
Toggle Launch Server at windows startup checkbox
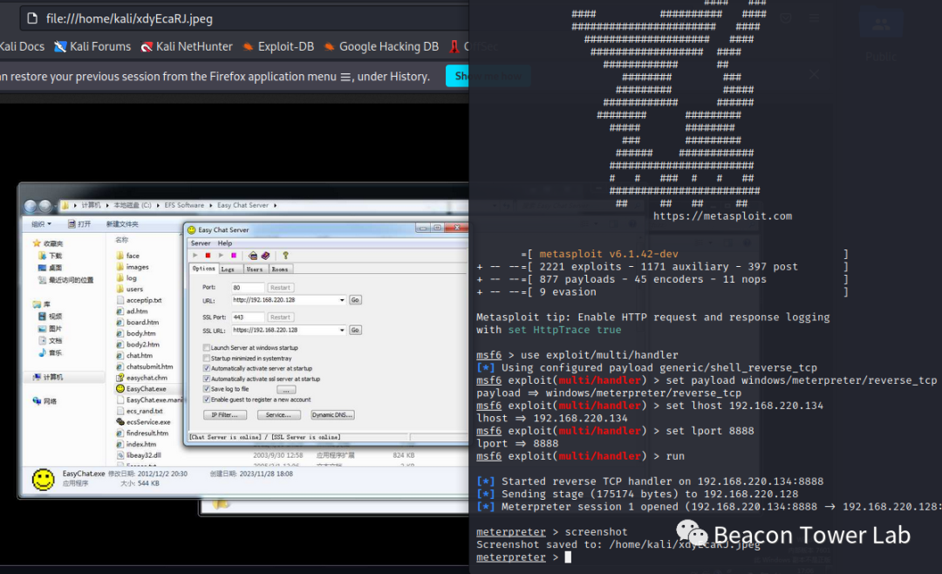point(207,347)
